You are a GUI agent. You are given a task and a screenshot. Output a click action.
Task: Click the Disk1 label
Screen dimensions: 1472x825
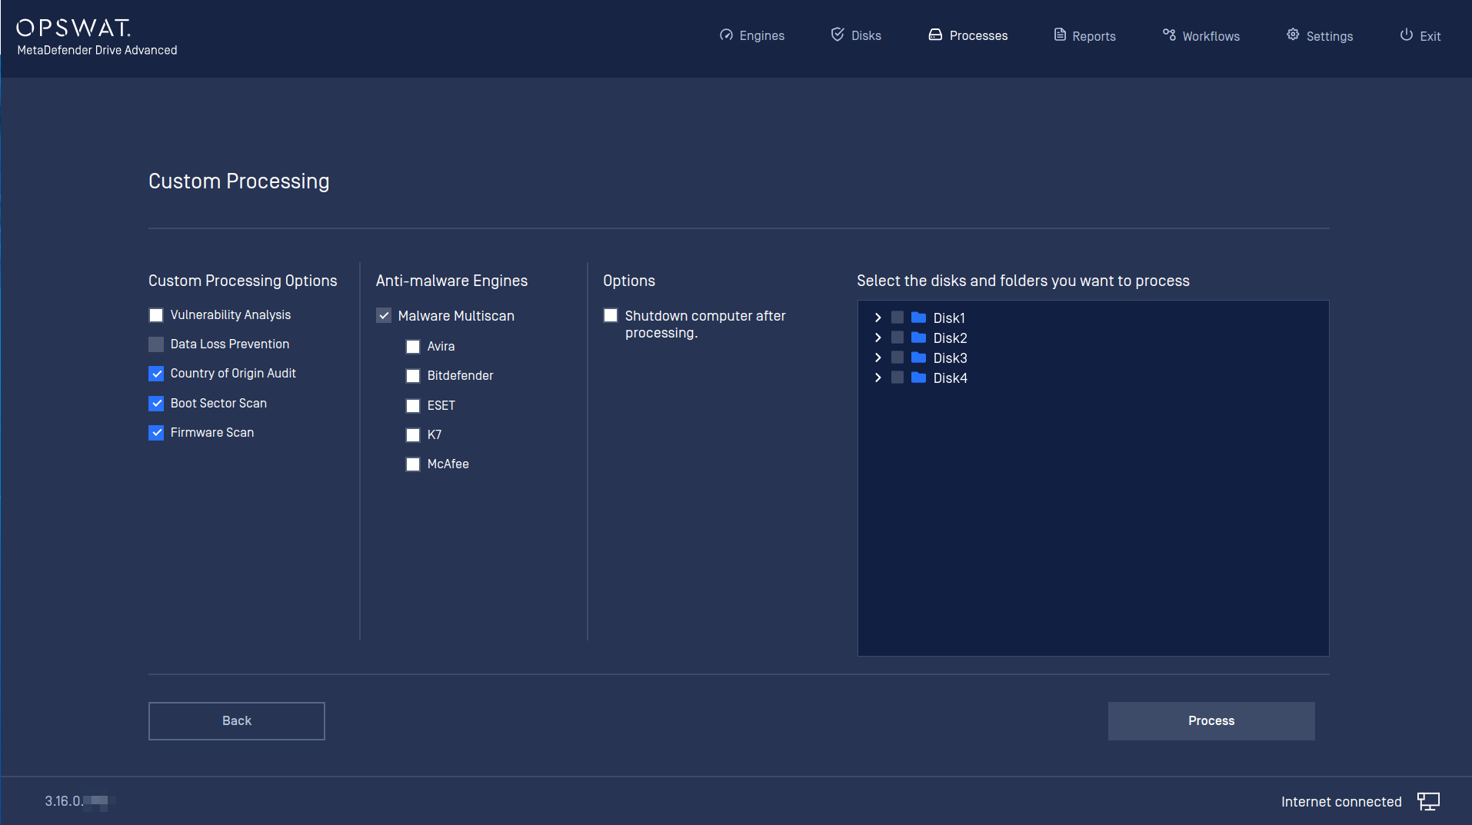[949, 318]
